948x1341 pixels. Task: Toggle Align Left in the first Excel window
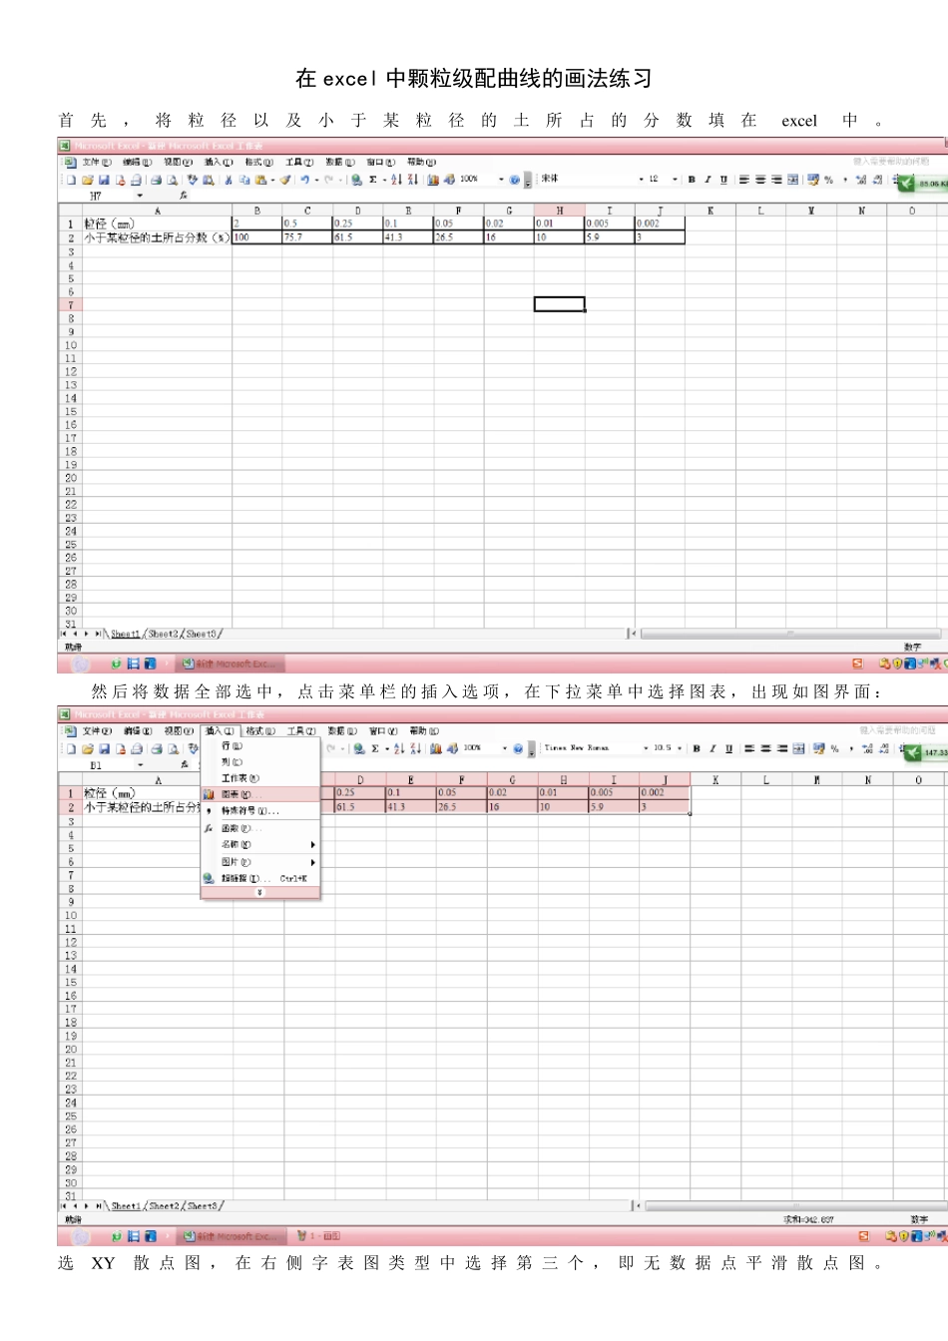743,180
